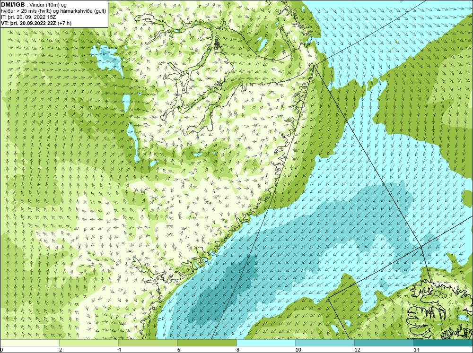Image resolution: width=473 pixels, height=353 pixels.
Task: Click the scale label '12'
Action: (x=358, y=350)
